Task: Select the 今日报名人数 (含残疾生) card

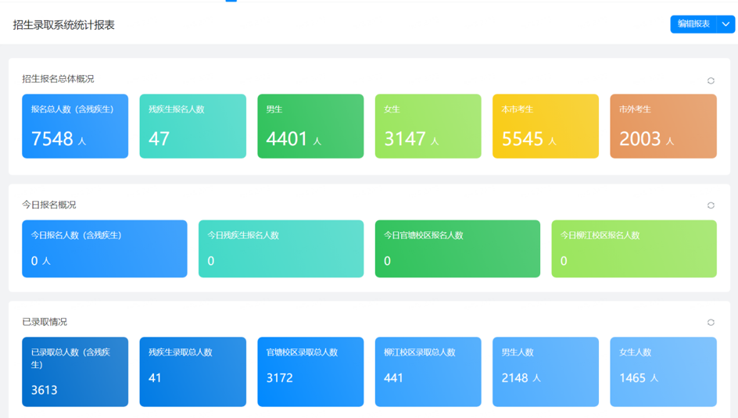Action: coord(105,248)
